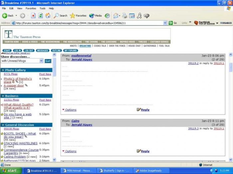
Task: Go to browser Home via house icon
Action: pos(48,16)
